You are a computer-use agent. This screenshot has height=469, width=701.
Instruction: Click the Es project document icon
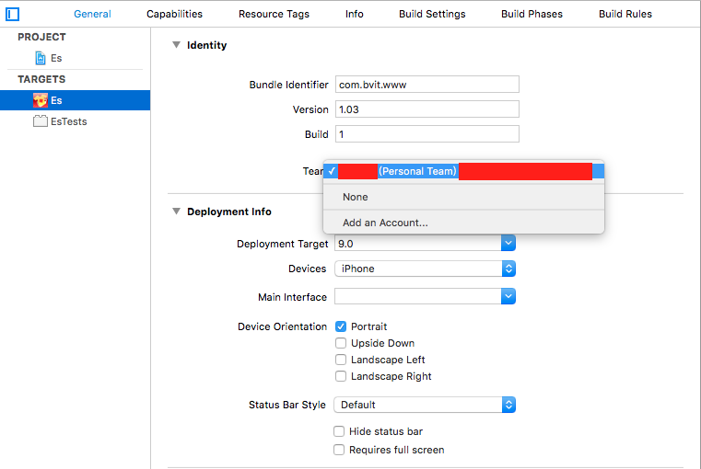pyautogui.click(x=41, y=58)
